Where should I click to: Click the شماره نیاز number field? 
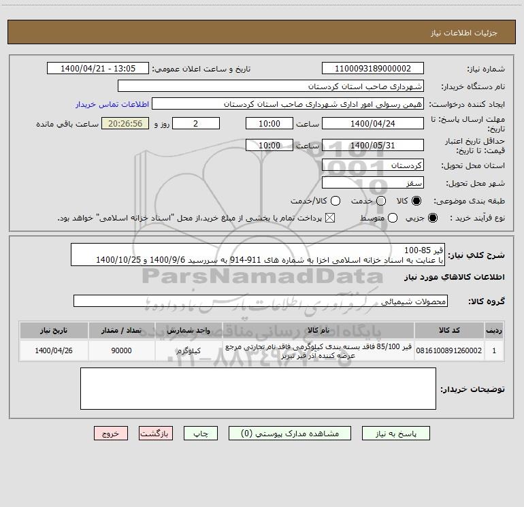(373, 68)
